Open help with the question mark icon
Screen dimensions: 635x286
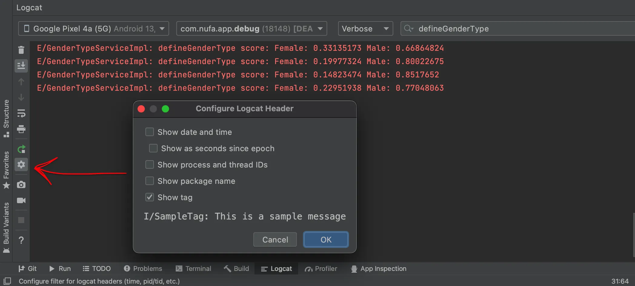click(21, 240)
